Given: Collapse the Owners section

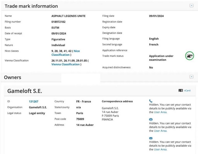Looking at the screenshot, I should point(191,77).
